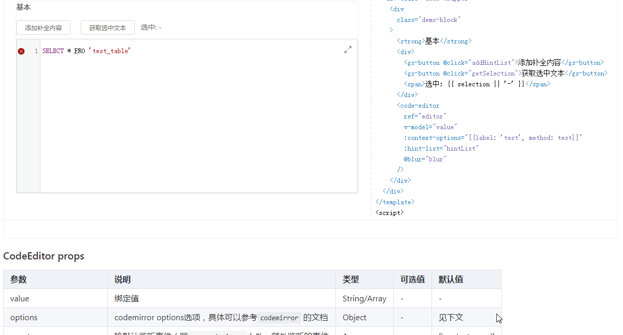Click the <strong>基本</strong> code line
623x335 pixels.
(434, 41)
